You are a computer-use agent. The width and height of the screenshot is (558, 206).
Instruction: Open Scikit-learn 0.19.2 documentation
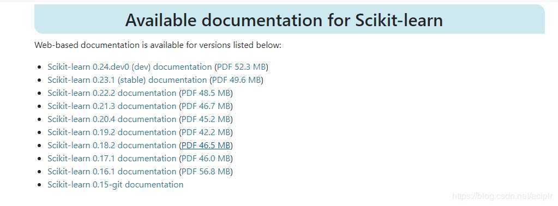pyautogui.click(x=112, y=132)
